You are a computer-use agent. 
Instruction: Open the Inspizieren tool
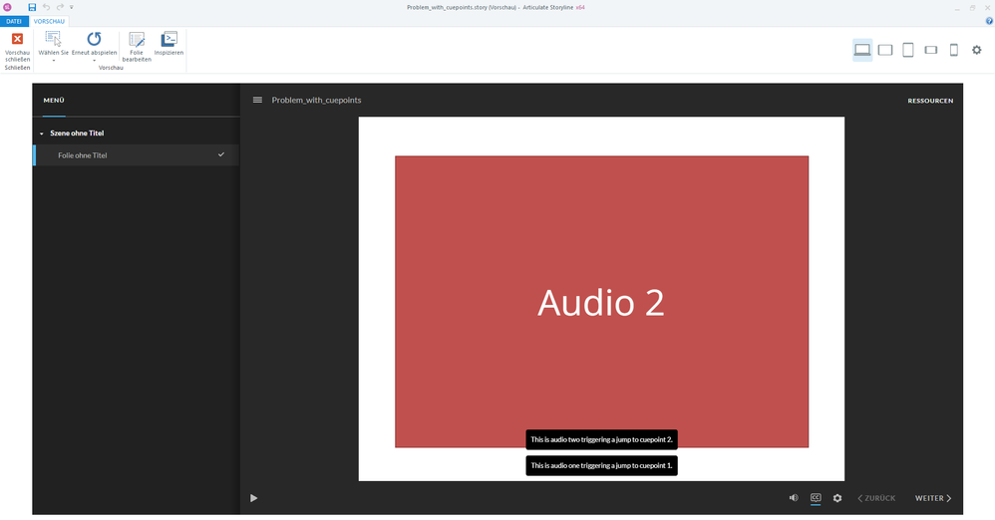tap(168, 40)
